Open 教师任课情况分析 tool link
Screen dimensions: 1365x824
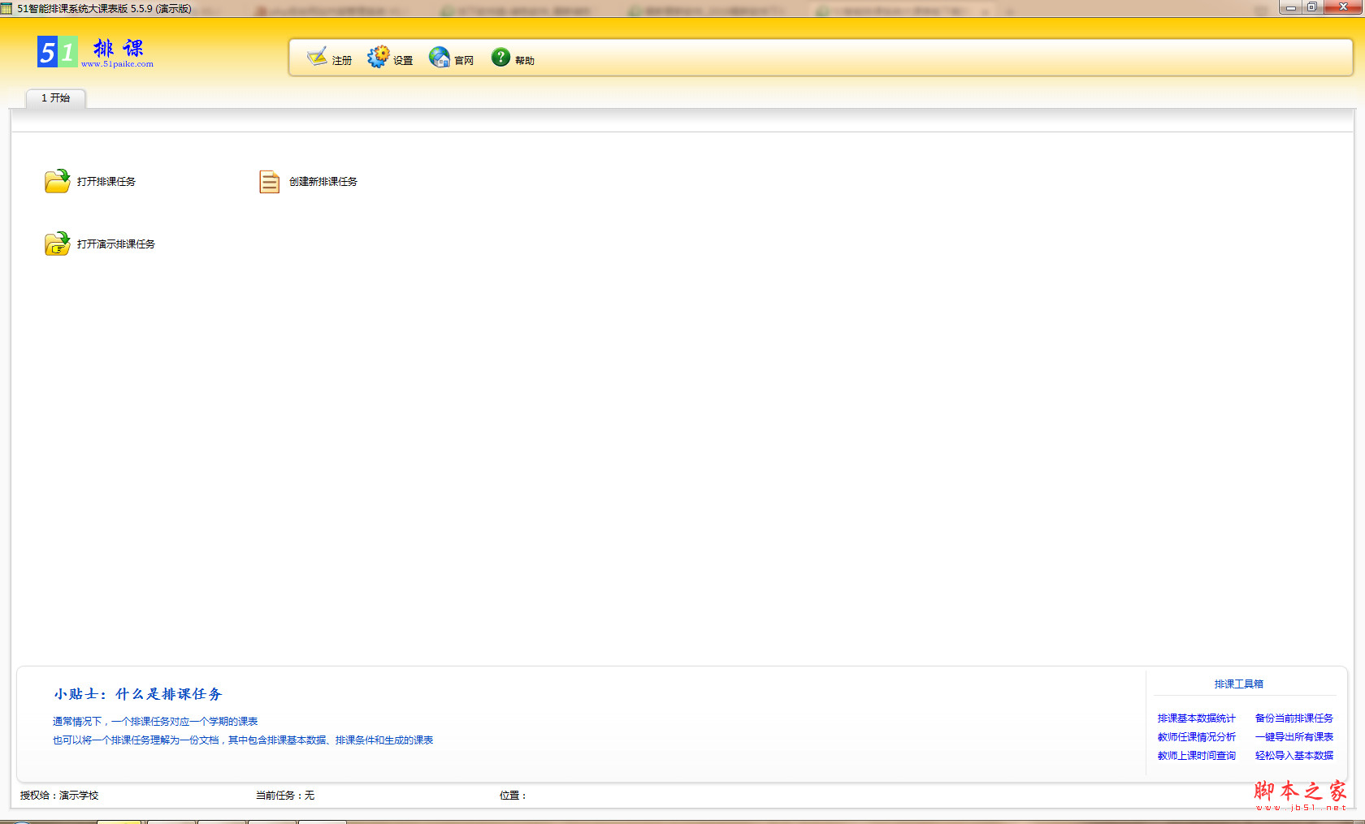pos(1197,737)
